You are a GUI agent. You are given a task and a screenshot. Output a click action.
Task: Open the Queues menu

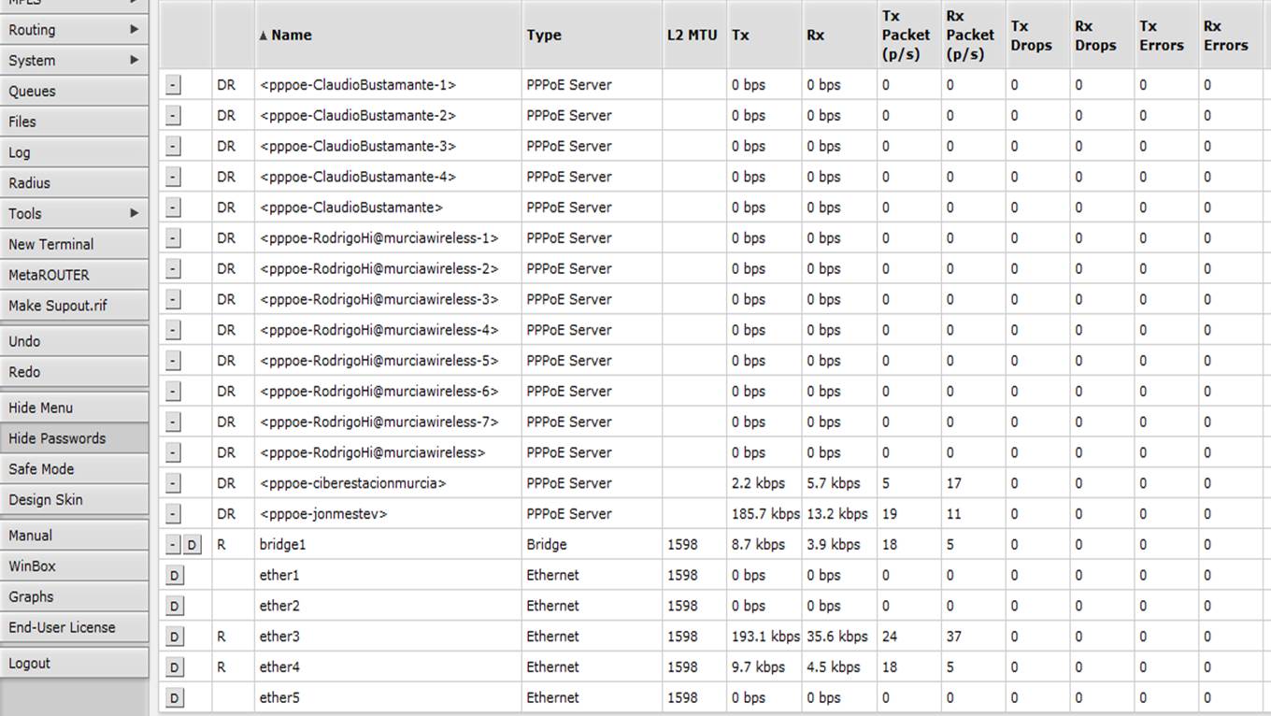click(x=74, y=92)
